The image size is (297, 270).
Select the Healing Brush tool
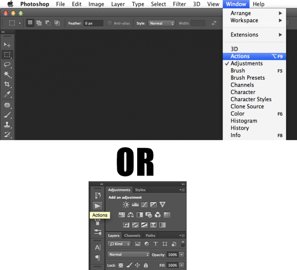point(7,105)
